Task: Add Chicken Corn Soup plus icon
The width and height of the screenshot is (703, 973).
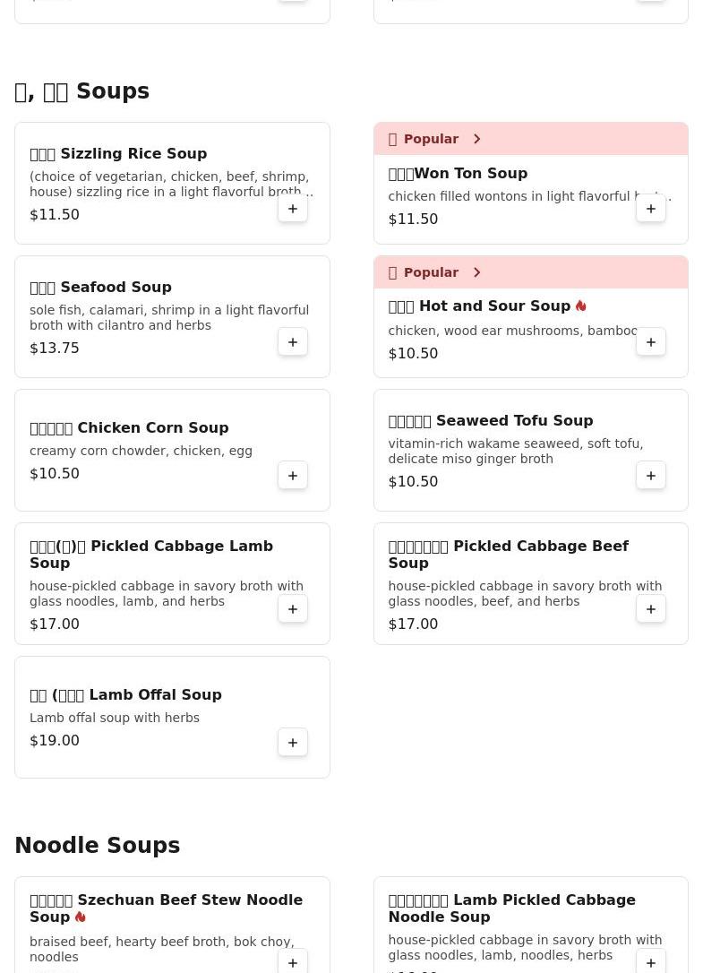Action: (292, 476)
